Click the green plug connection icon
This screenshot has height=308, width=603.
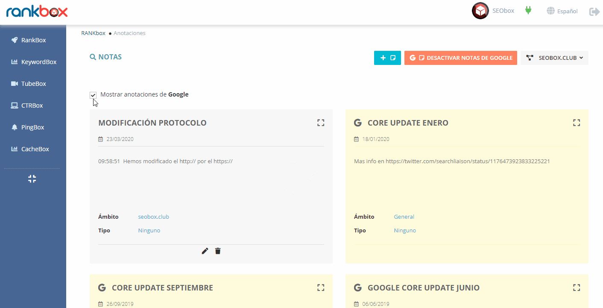528,10
